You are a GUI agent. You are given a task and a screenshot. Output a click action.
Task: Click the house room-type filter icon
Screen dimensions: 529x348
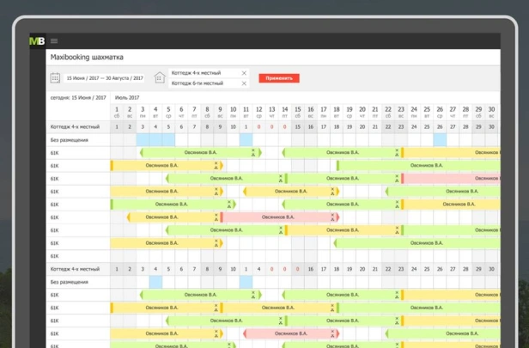pyautogui.click(x=160, y=77)
